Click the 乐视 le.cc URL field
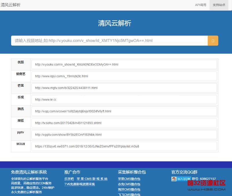Viewport: 232px width, 196px height. pyautogui.click(x=124, y=99)
